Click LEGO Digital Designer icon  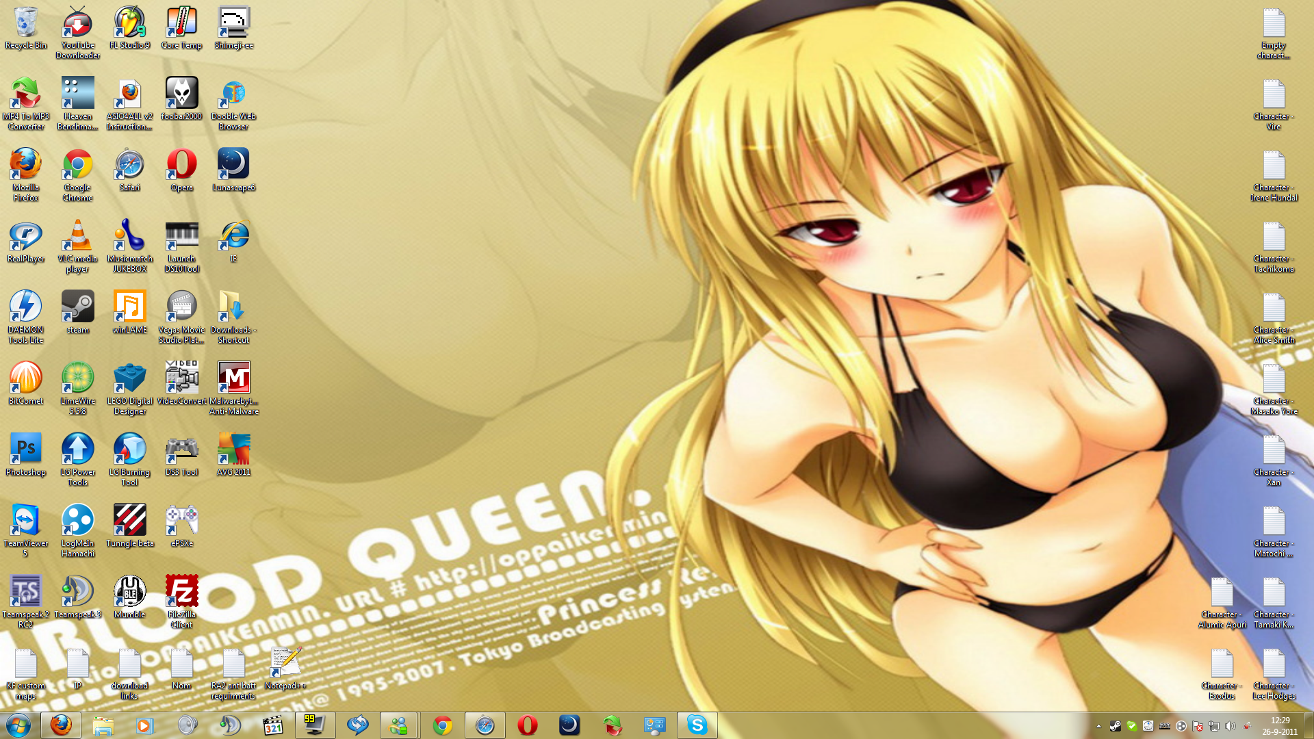click(x=130, y=389)
